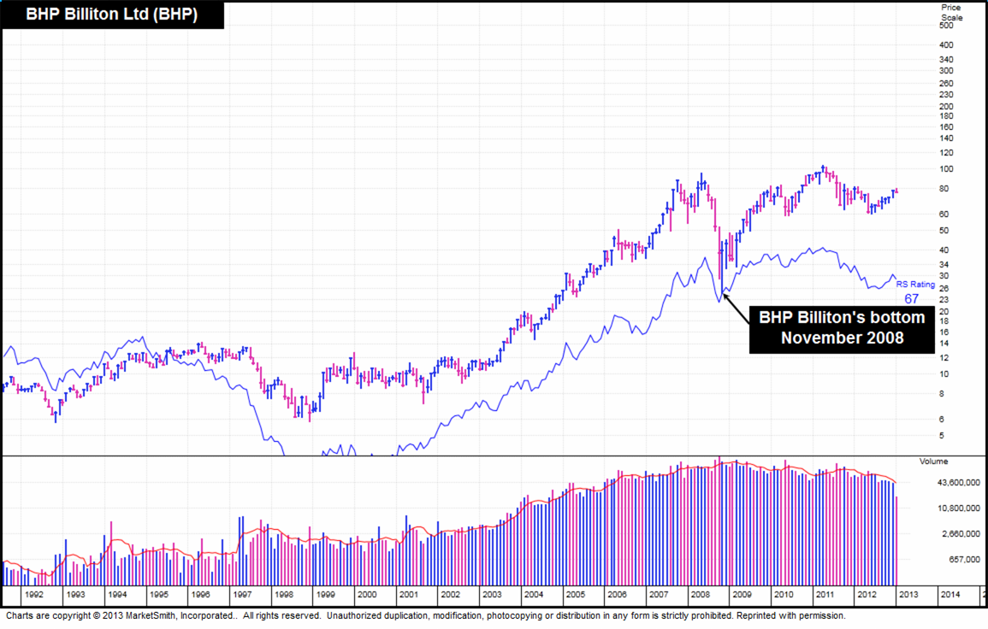
Task: Click the 60 price scale value
Action: point(944,215)
